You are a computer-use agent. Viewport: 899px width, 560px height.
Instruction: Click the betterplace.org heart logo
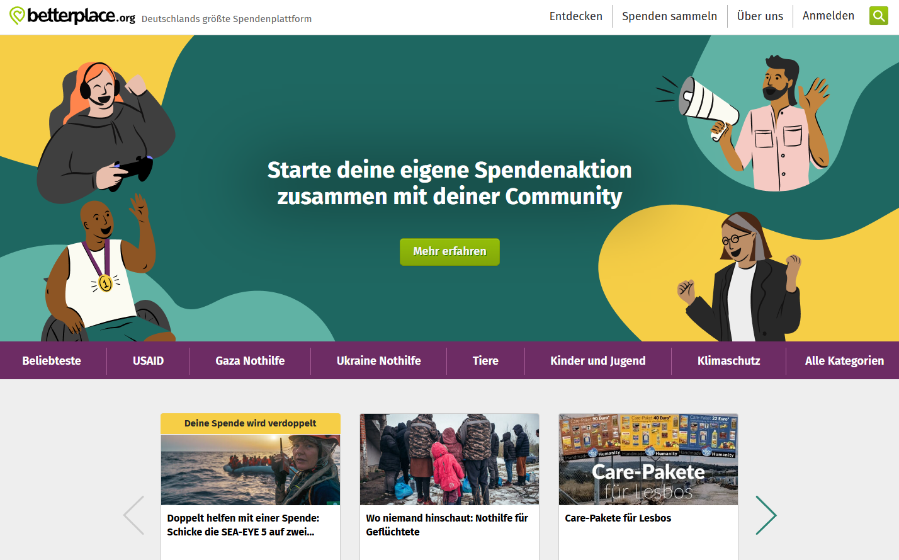click(17, 16)
